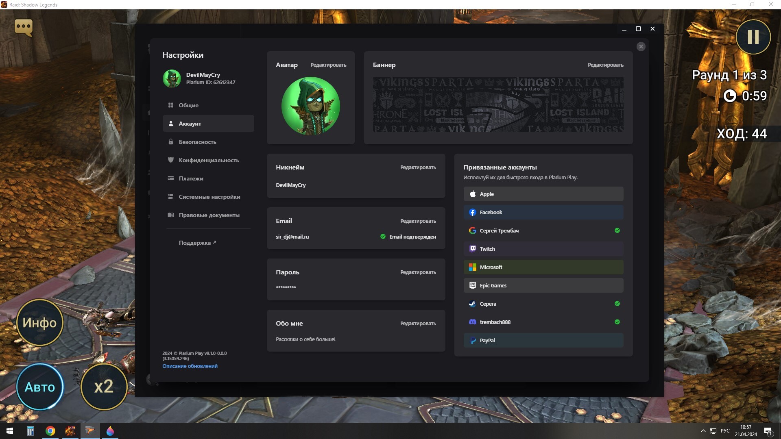Click the Системные настройки sliders icon
The image size is (781, 439).
[x=171, y=197]
